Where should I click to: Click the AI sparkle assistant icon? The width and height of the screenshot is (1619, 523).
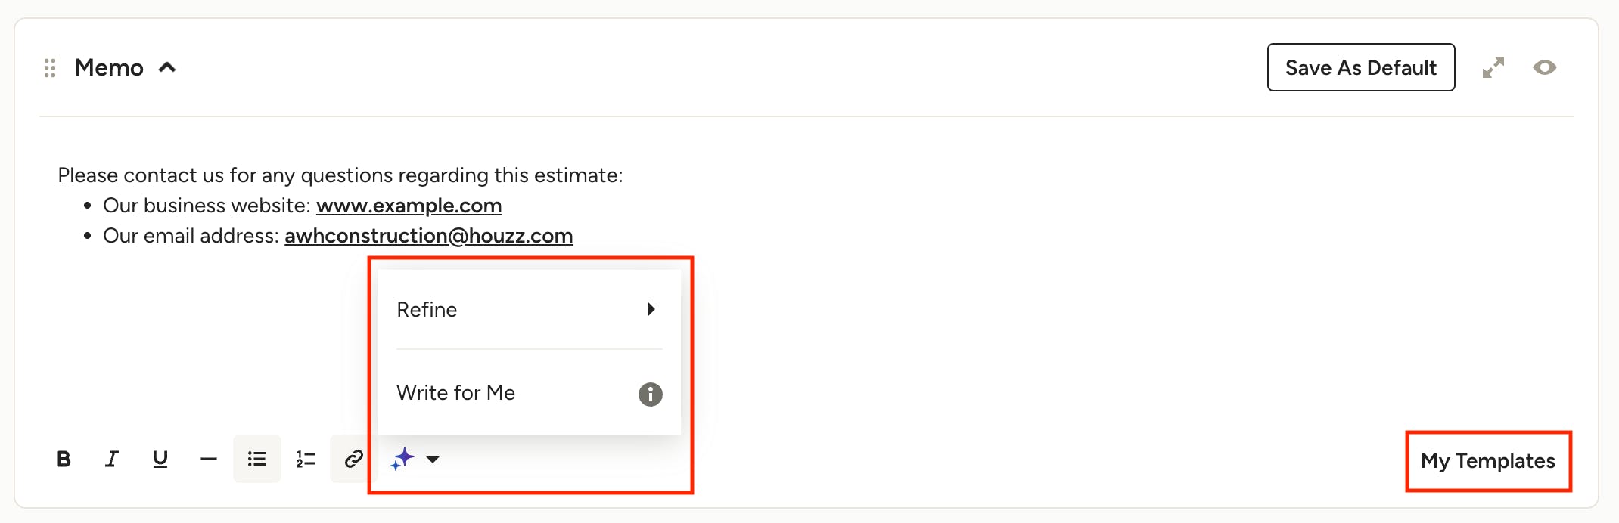[x=402, y=459]
